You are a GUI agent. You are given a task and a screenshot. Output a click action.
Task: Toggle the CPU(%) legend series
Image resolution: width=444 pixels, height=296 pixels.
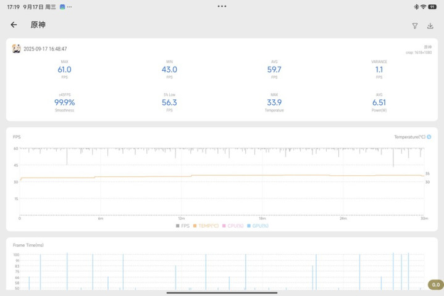pos(233,226)
